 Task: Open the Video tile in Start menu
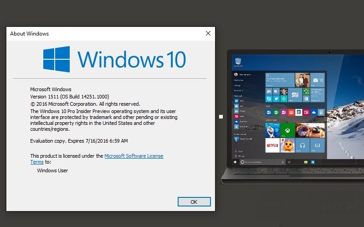pyautogui.click(x=318, y=145)
